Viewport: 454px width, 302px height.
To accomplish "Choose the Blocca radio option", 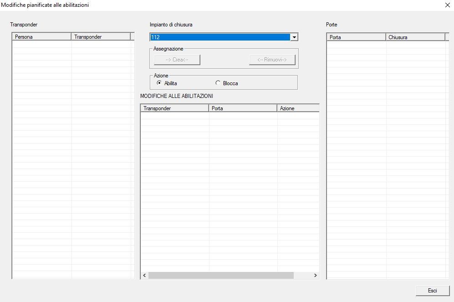I will click(218, 83).
